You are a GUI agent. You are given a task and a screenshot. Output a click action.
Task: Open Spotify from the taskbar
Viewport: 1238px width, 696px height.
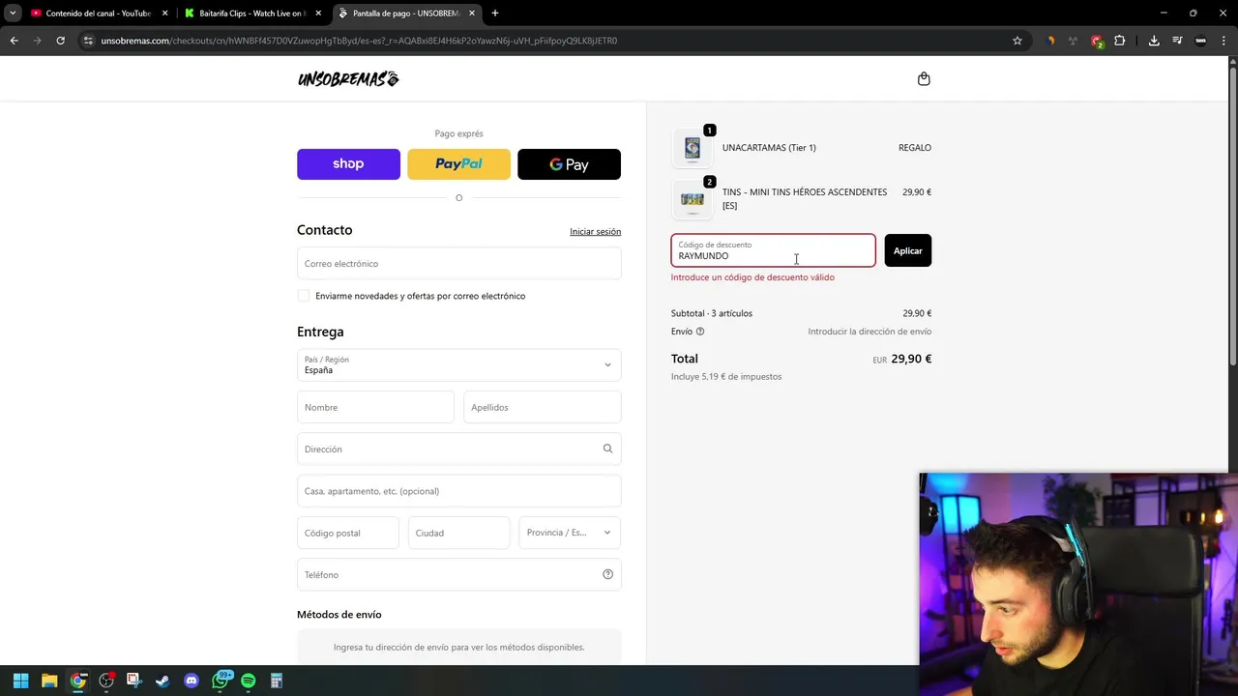pos(248,681)
